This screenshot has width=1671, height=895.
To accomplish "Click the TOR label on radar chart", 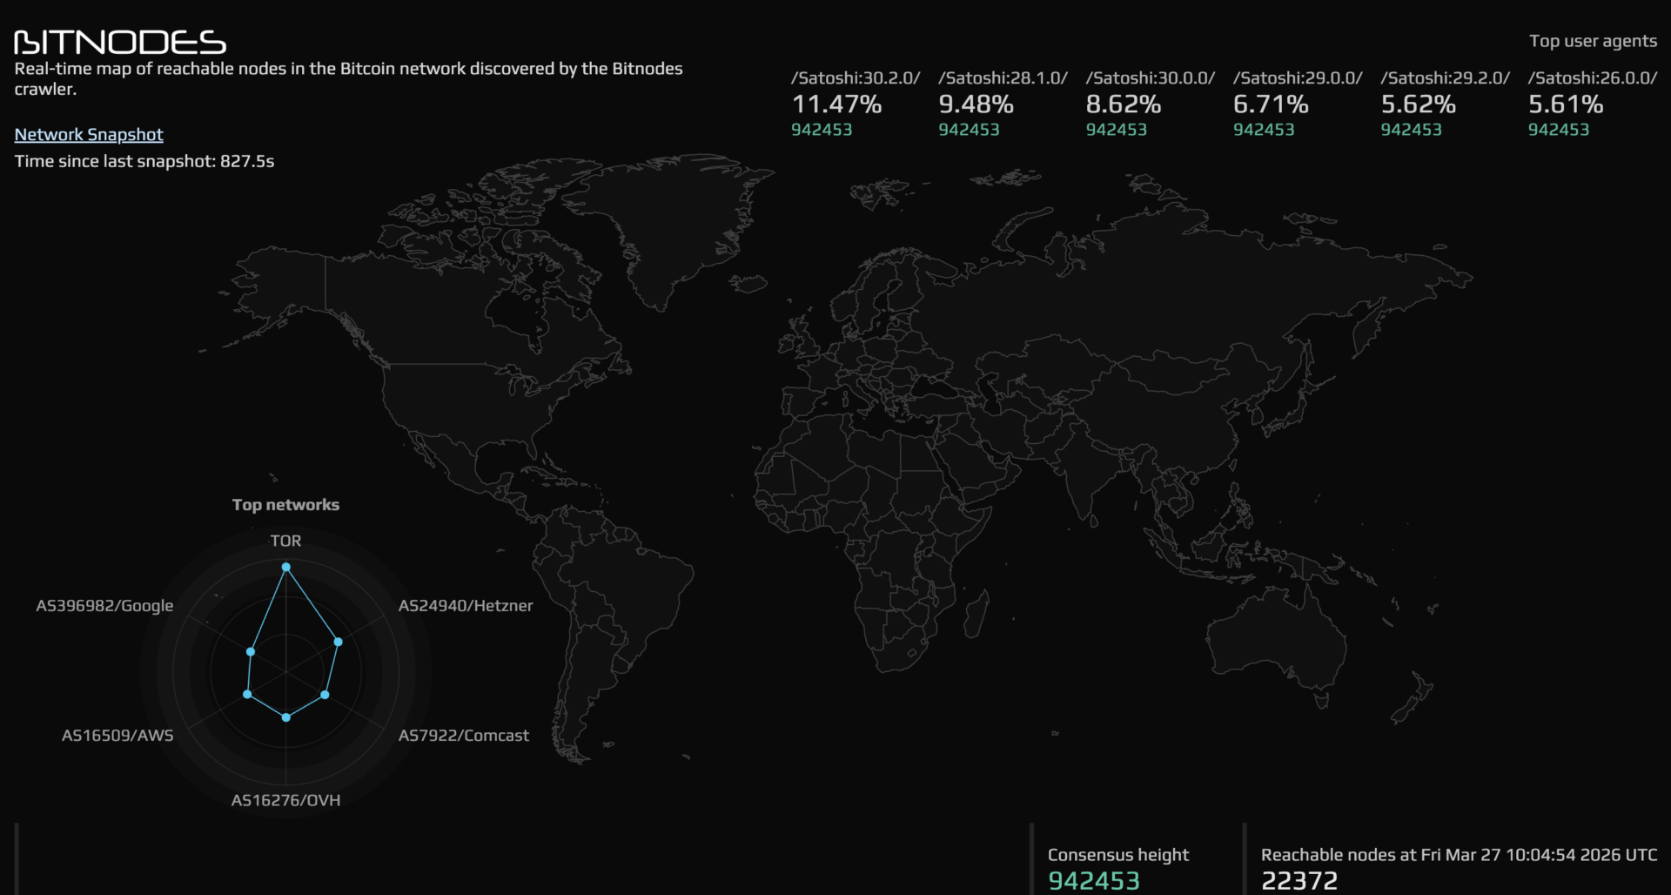I will click(x=285, y=541).
